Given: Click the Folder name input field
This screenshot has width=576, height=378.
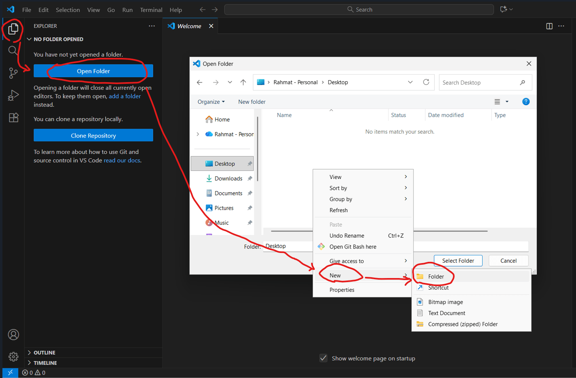Looking at the screenshot, I should pos(288,246).
